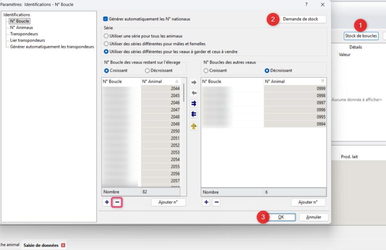386x250 pixels.
Task: Click plus icon under left tag list
Action: click(106, 202)
